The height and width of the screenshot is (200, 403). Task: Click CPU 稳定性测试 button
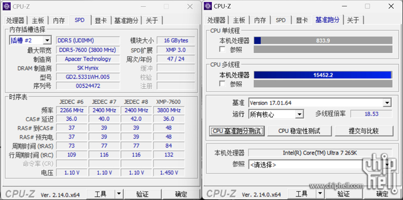(299, 131)
